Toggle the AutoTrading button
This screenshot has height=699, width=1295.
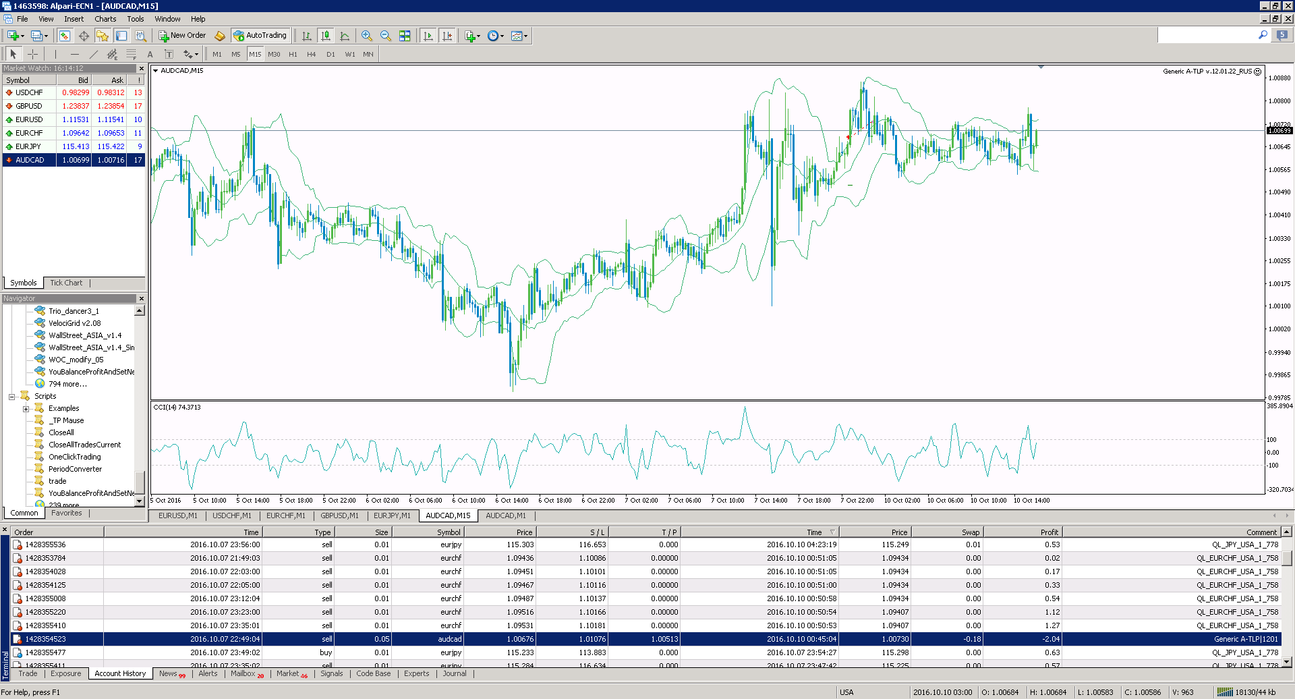(260, 36)
